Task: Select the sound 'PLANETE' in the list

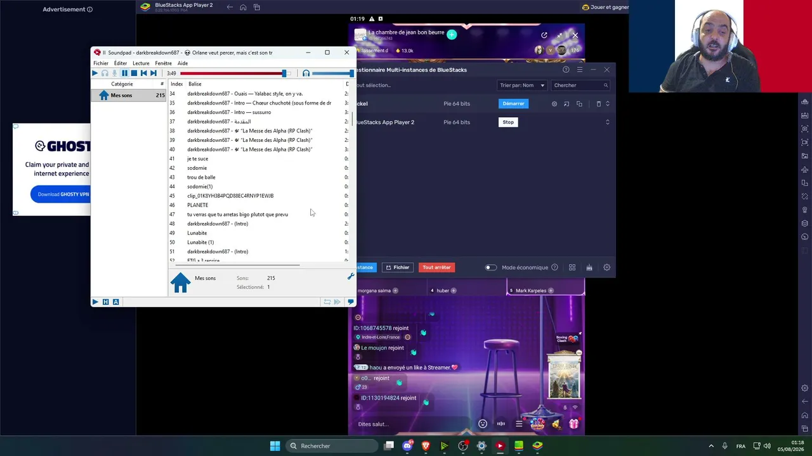Action: [258, 205]
